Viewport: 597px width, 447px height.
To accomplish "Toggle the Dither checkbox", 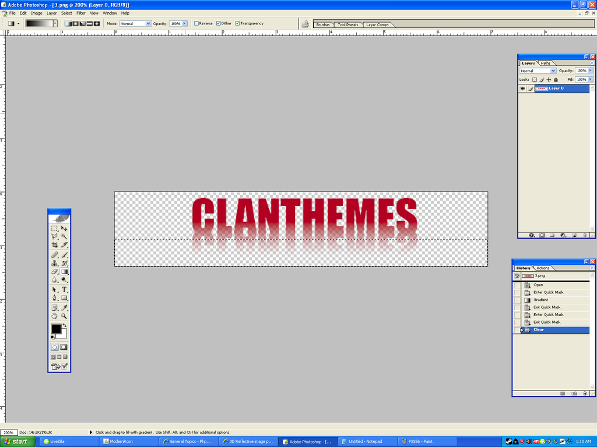I will coord(219,23).
